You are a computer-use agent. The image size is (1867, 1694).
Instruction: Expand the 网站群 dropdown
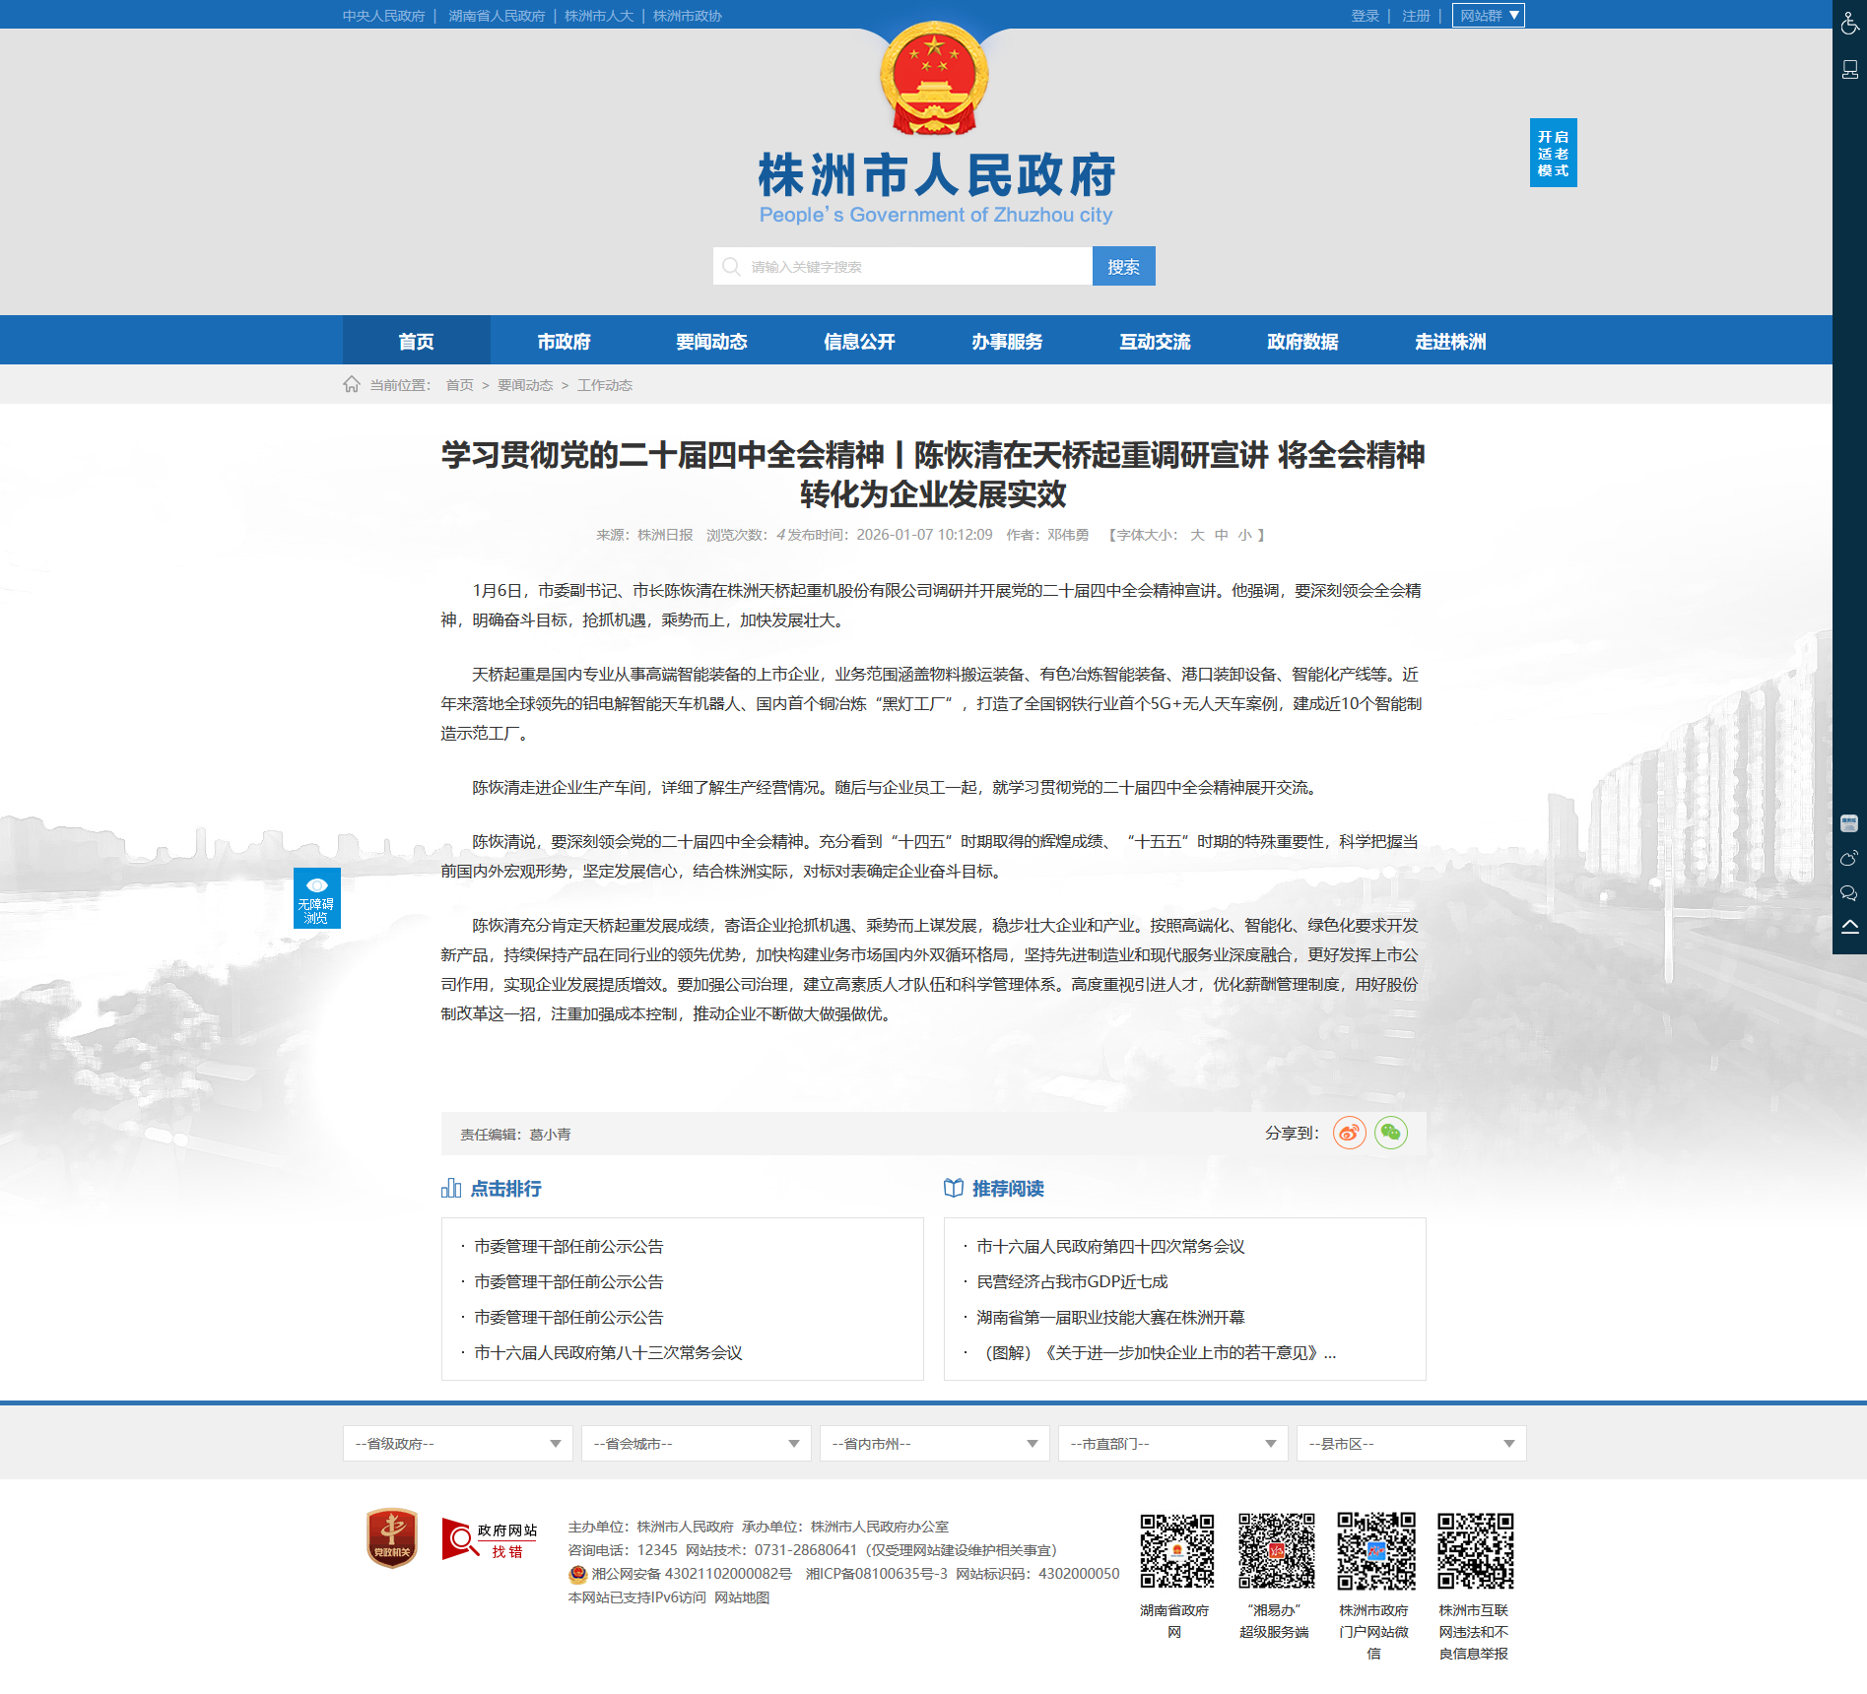tap(1488, 16)
